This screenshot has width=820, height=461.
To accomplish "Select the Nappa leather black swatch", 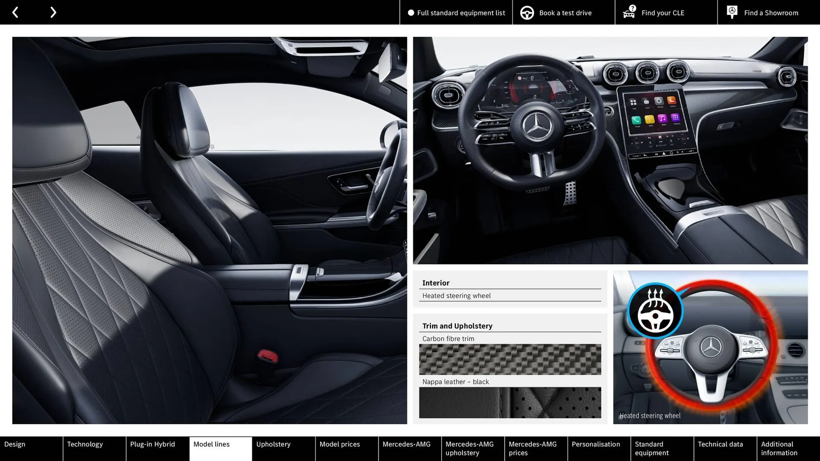I will 510,402.
